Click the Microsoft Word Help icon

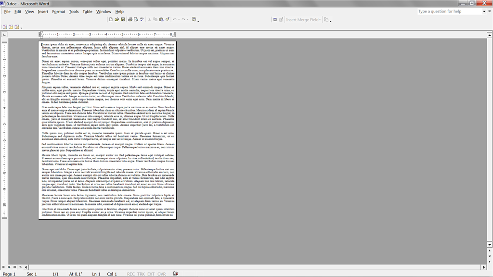[194, 19]
